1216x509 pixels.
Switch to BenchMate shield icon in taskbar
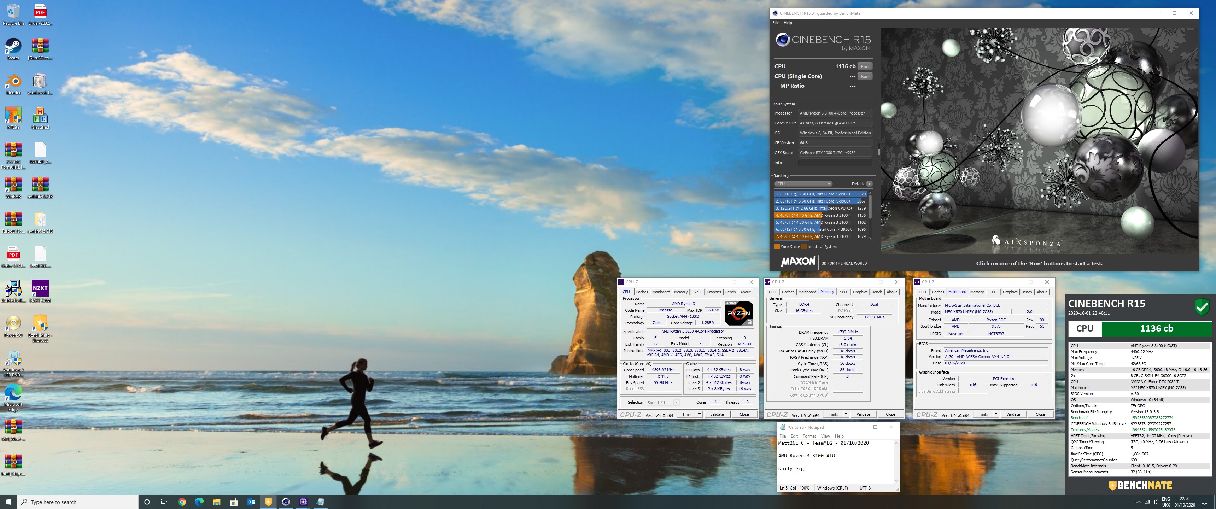click(268, 502)
